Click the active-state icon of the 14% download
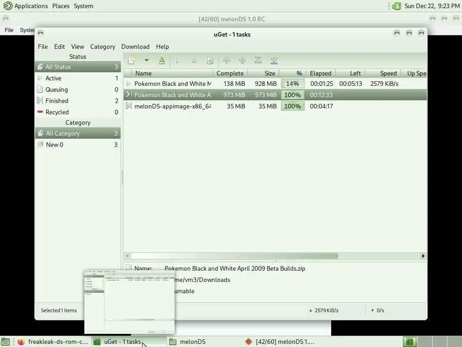 [128, 84]
